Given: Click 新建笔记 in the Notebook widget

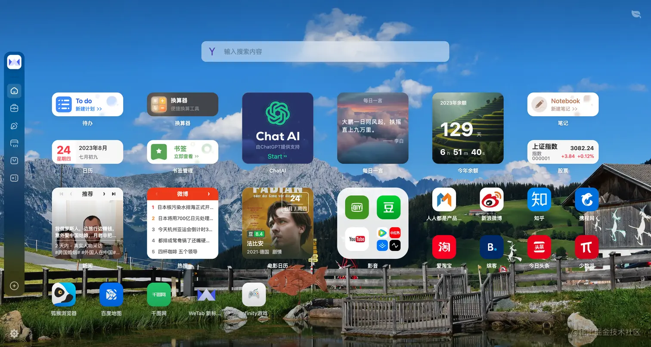Looking at the screenshot, I should click(564, 109).
